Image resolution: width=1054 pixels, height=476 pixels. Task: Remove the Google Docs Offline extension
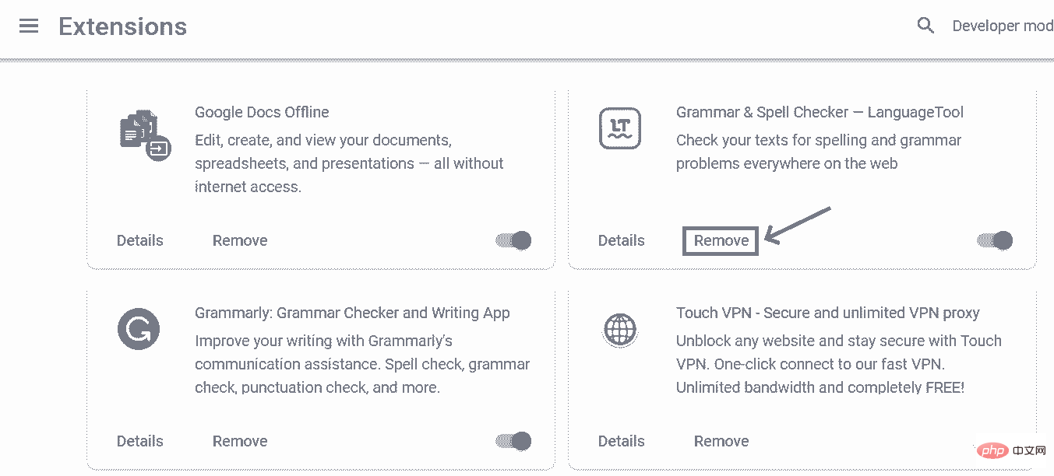[240, 240]
